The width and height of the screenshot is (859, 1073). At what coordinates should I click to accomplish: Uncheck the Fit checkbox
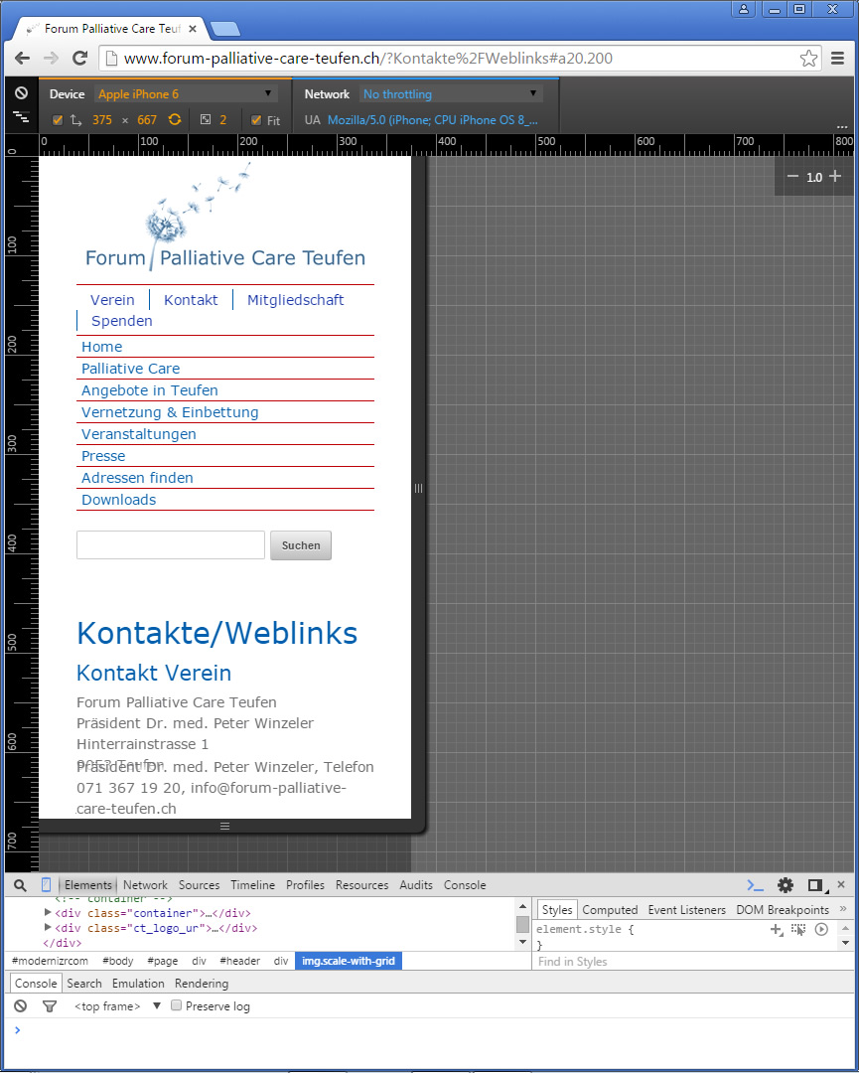tap(256, 120)
